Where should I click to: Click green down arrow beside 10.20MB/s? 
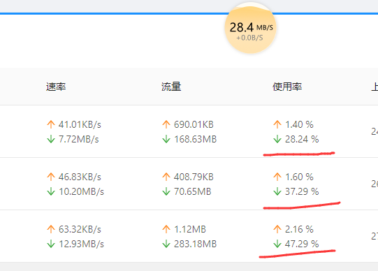[x=51, y=191]
